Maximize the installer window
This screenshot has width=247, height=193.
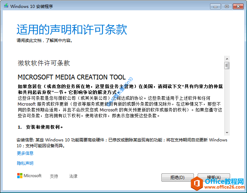coord(227,6)
